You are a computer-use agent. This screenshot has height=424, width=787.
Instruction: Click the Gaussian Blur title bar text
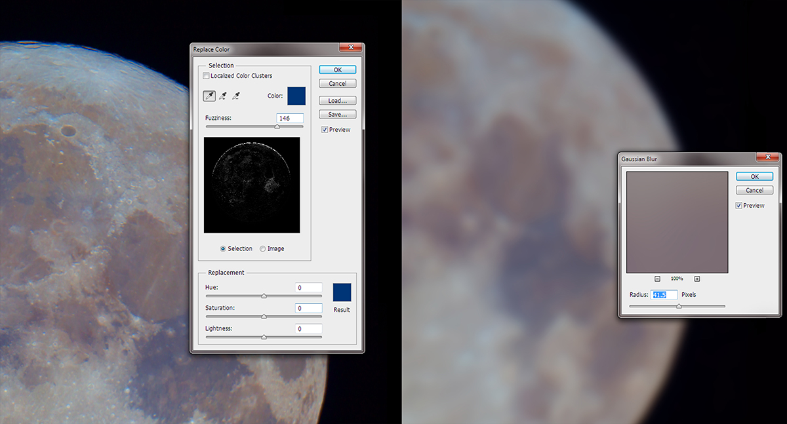click(x=639, y=159)
